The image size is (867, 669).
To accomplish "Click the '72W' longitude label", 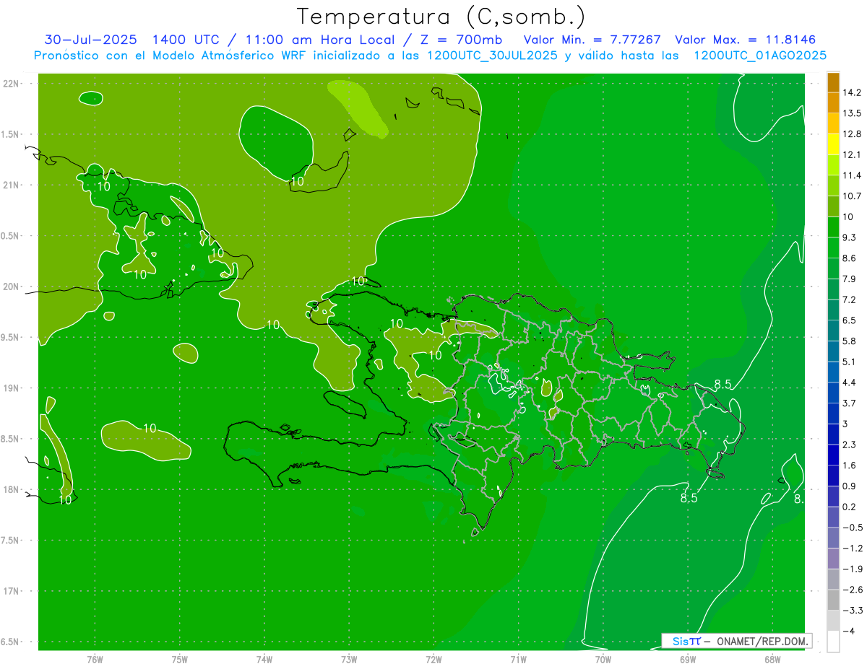I will (x=433, y=660).
